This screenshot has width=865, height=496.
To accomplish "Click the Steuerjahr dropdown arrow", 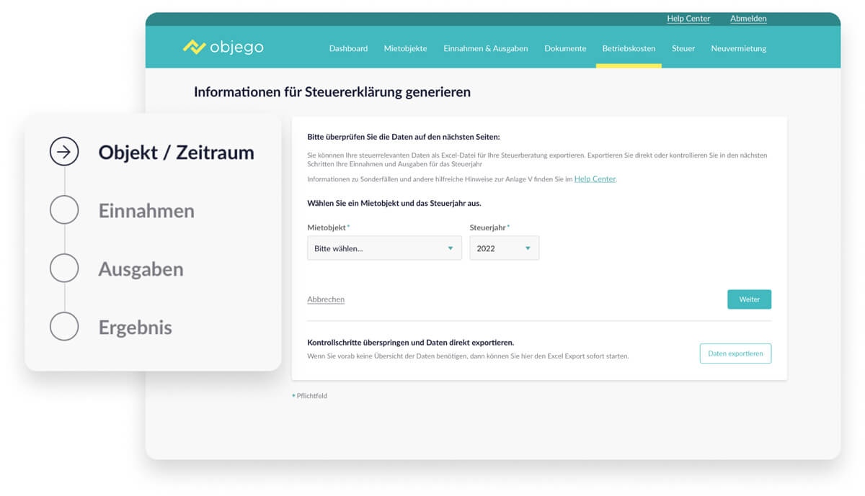I will 528,248.
